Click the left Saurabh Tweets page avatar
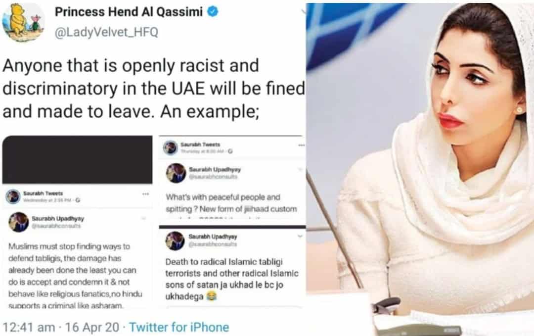The height and width of the screenshot is (336, 534). coord(13,196)
